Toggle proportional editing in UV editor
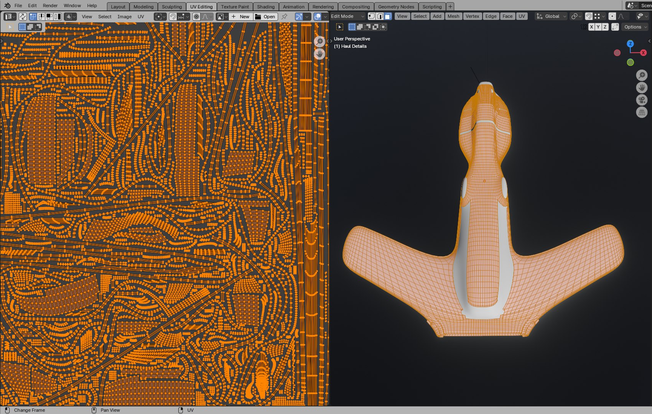 196,16
